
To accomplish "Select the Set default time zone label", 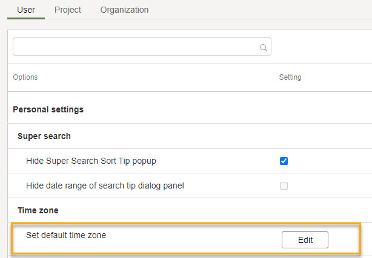I will coord(66,235).
